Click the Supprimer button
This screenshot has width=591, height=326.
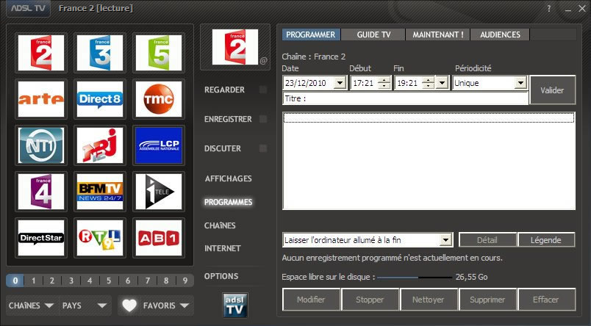coord(487,300)
